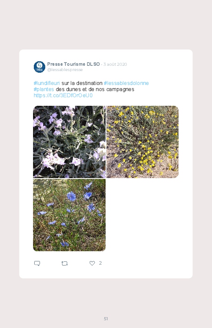Click page number 51 at the bottom

(106, 319)
